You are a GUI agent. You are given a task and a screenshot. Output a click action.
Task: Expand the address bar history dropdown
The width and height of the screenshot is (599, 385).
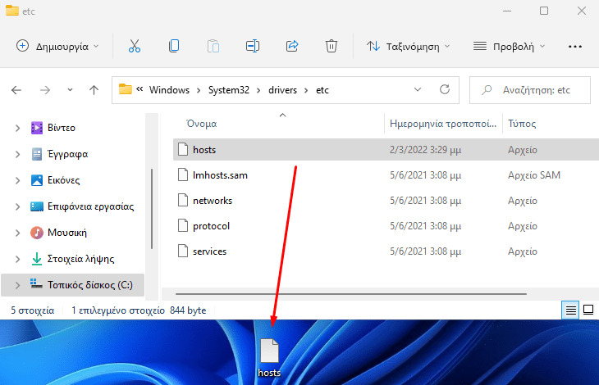click(418, 89)
